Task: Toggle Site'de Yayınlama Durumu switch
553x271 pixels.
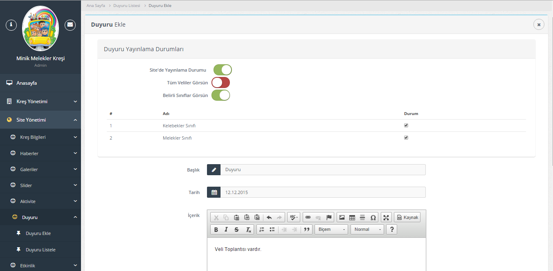Action: point(223,70)
